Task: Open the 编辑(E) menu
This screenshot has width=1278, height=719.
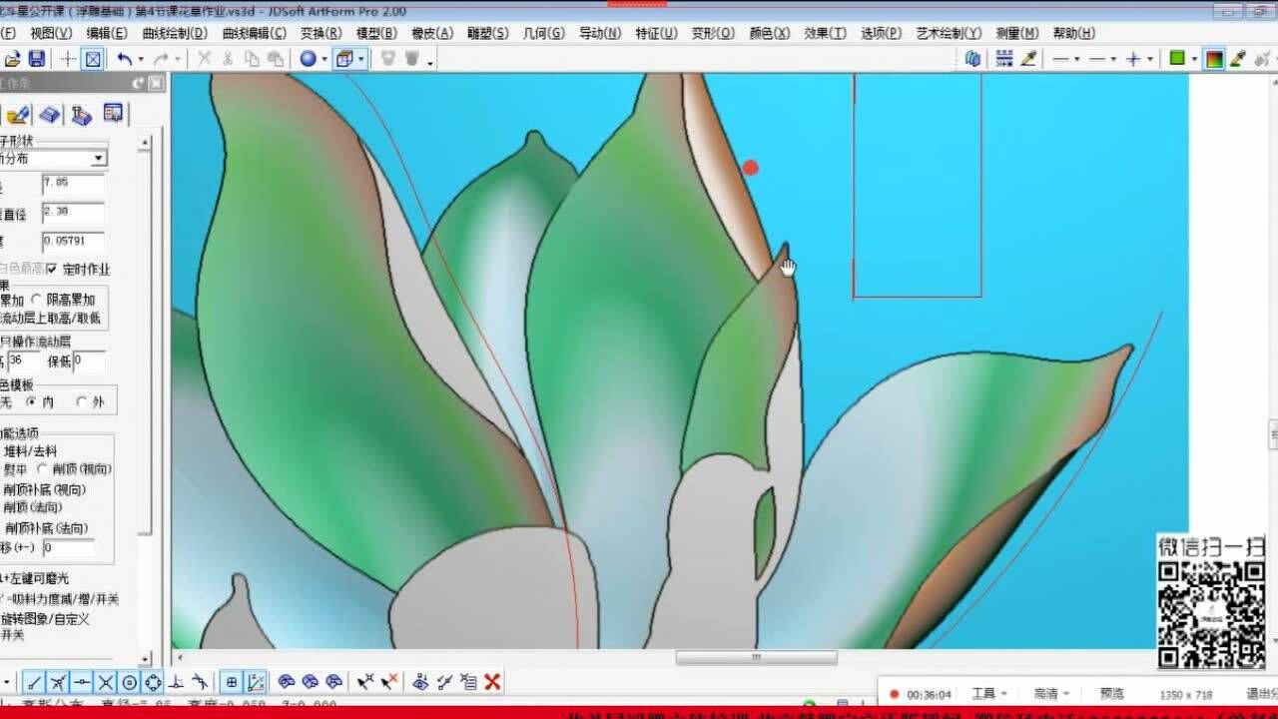Action: point(107,33)
